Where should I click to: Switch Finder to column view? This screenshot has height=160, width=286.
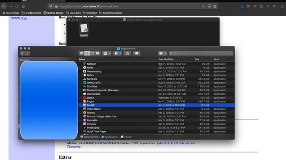tap(93, 53)
